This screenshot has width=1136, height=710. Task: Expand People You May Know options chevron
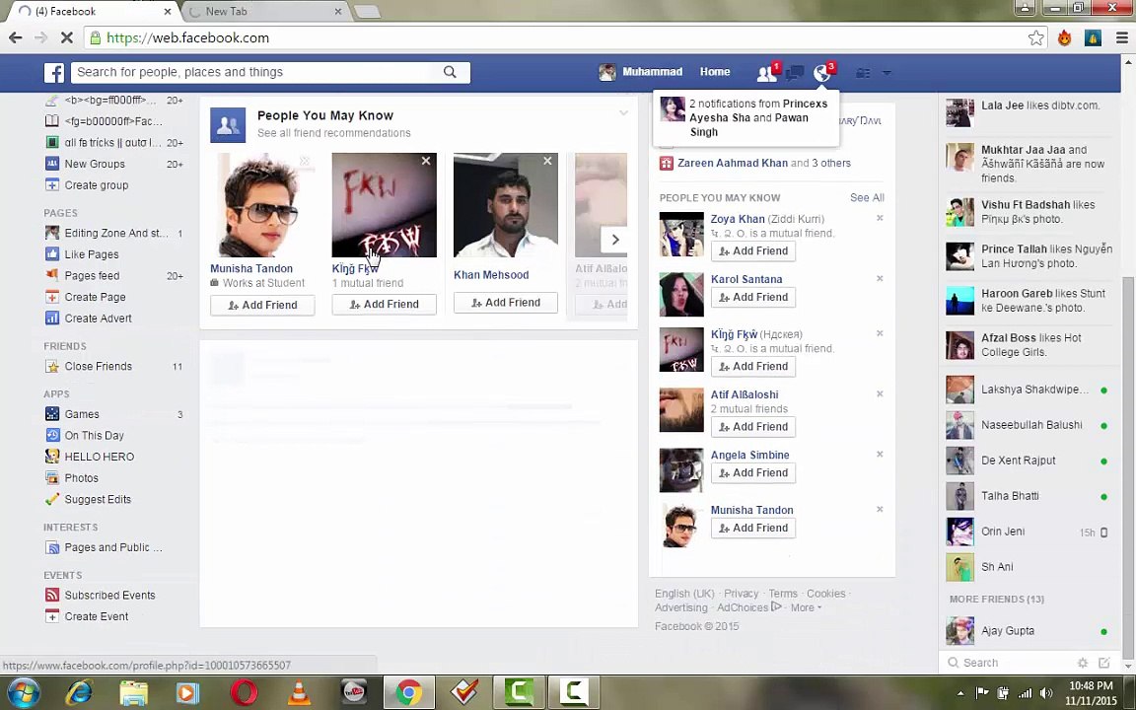coord(623,113)
